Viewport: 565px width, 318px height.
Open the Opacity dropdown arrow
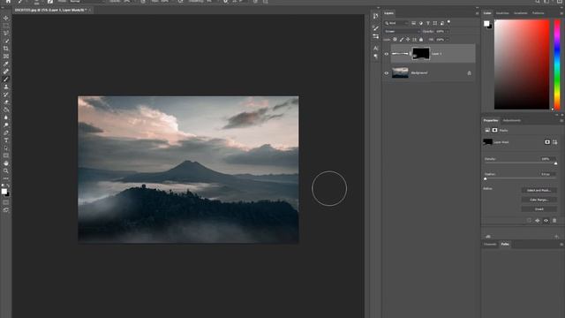tap(448, 32)
